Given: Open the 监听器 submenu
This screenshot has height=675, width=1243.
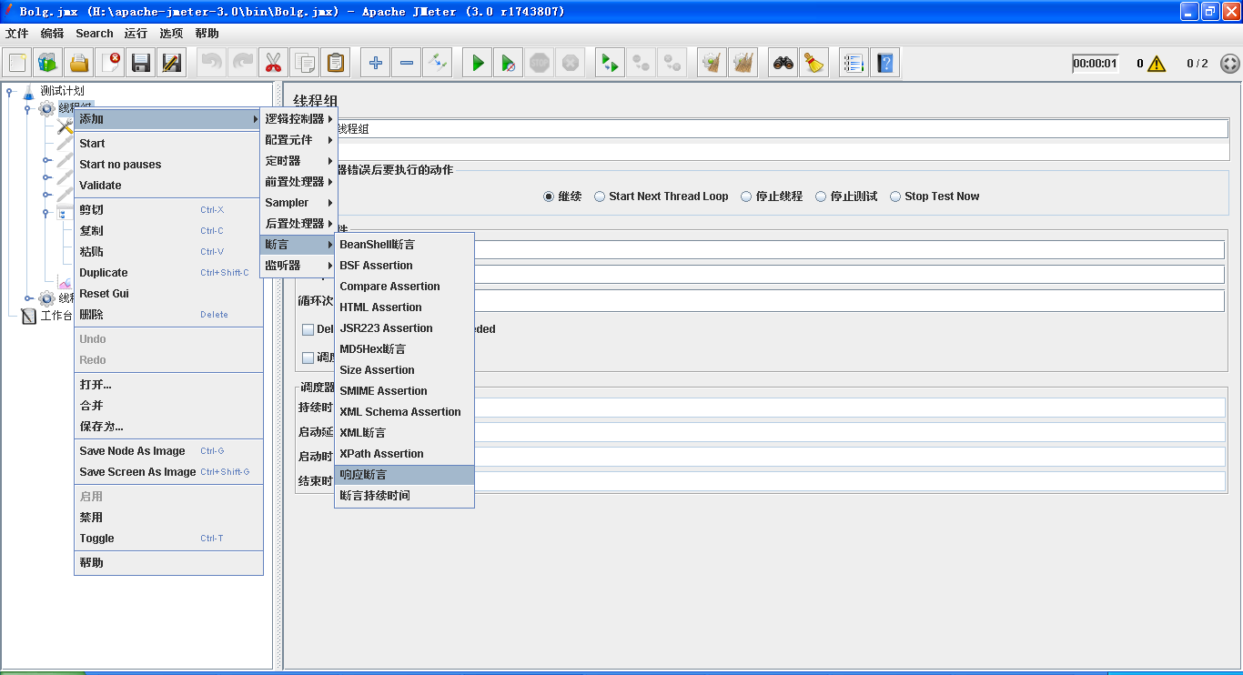Looking at the screenshot, I should pyautogui.click(x=298, y=266).
